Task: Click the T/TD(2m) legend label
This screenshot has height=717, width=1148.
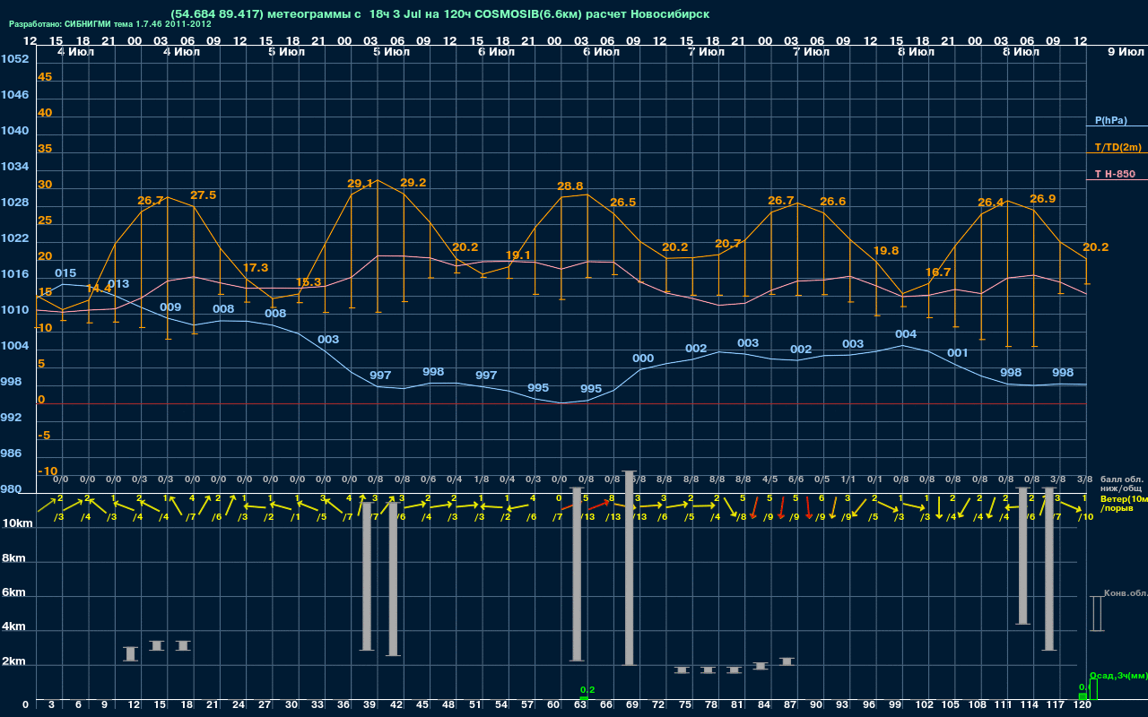Action: coord(1118,147)
